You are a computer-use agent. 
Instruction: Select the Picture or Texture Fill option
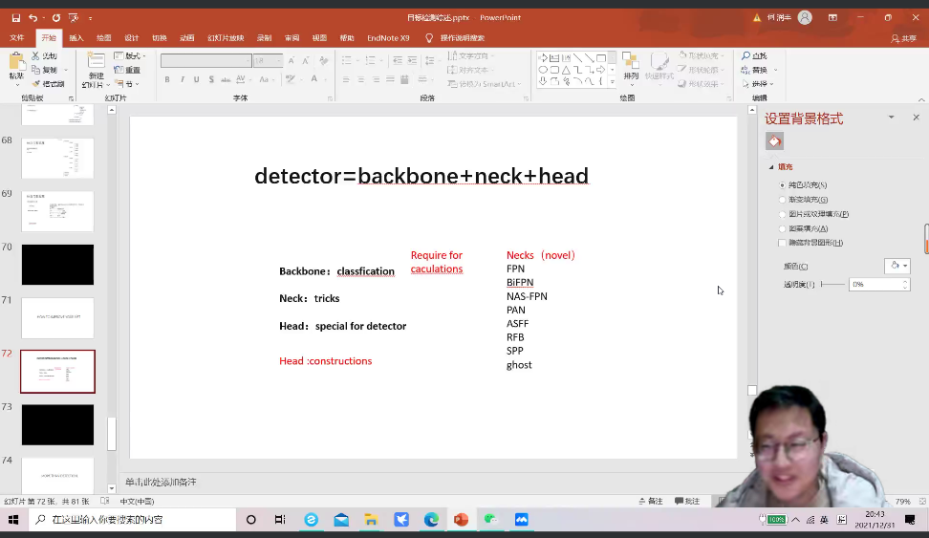(x=782, y=214)
